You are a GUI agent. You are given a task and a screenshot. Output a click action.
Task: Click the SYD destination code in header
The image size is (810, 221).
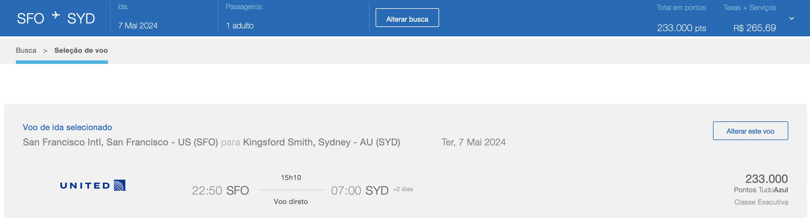point(81,18)
